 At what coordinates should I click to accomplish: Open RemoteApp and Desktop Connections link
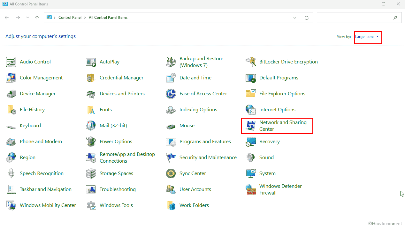click(x=127, y=158)
